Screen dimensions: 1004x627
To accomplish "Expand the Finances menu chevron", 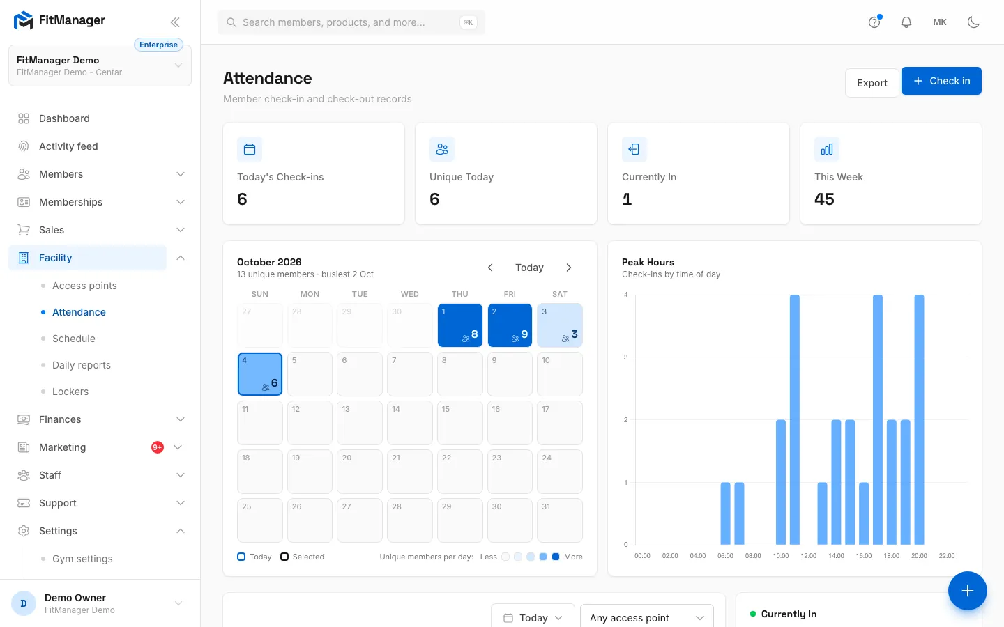I will (181, 419).
